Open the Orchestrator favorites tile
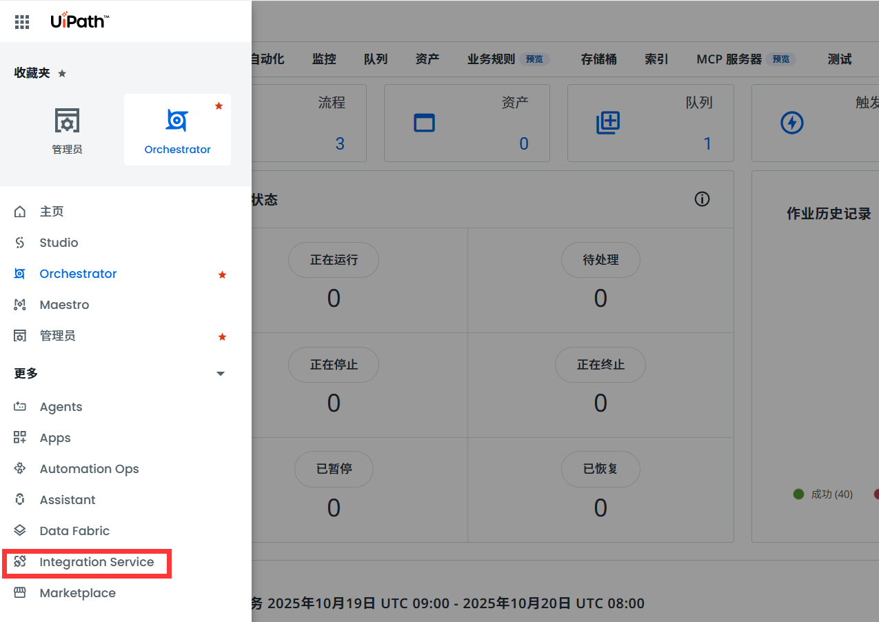The width and height of the screenshot is (879, 622). pyautogui.click(x=177, y=130)
